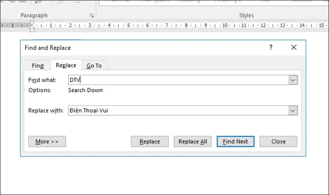Click the Replace with text field
329x195 pixels.
[x=178, y=110]
